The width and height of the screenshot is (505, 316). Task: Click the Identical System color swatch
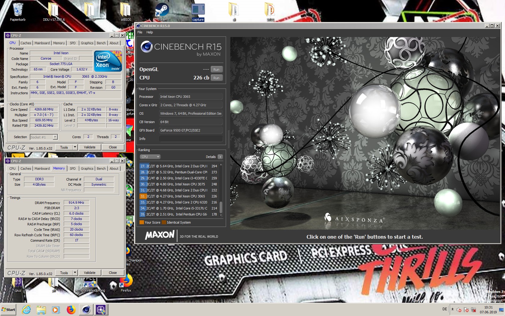coord(164,222)
